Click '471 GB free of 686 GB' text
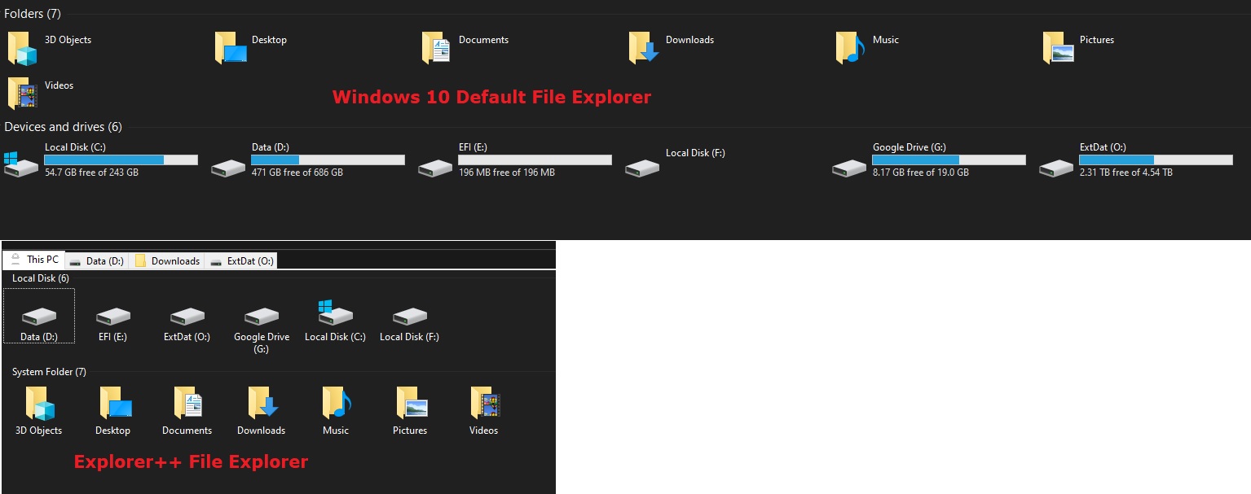Screen dimensions: 1251x494 (297, 173)
